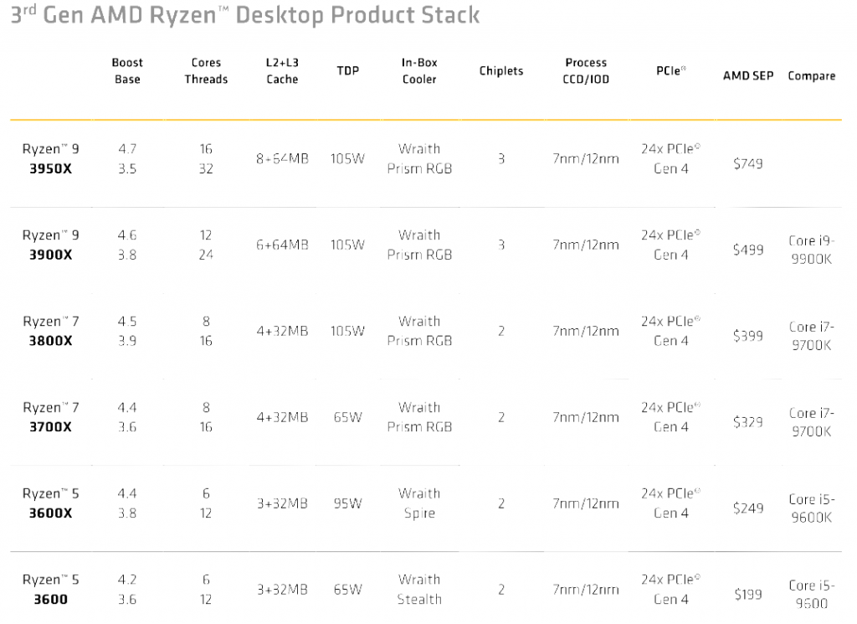Click Wraith Prism RGB in 3900X row
This screenshot has height=624, width=857.
419,245
